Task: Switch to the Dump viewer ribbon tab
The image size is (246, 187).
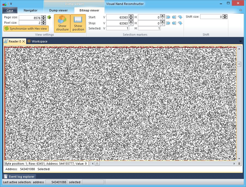Action: (x=58, y=10)
